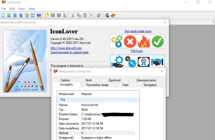Click Send message to support team link

tap(69, 52)
